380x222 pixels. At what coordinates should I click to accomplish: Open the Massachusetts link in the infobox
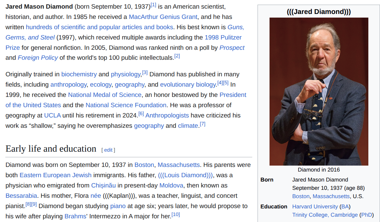pos(331,196)
